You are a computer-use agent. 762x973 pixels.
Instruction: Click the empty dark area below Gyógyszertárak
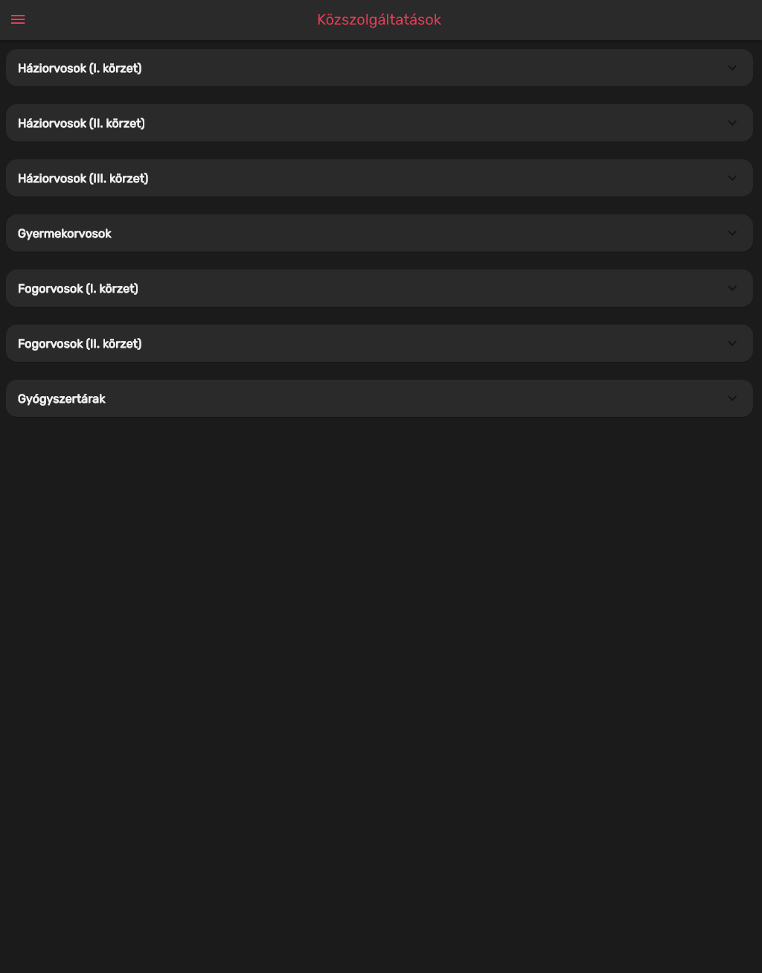pyautogui.click(x=381, y=692)
